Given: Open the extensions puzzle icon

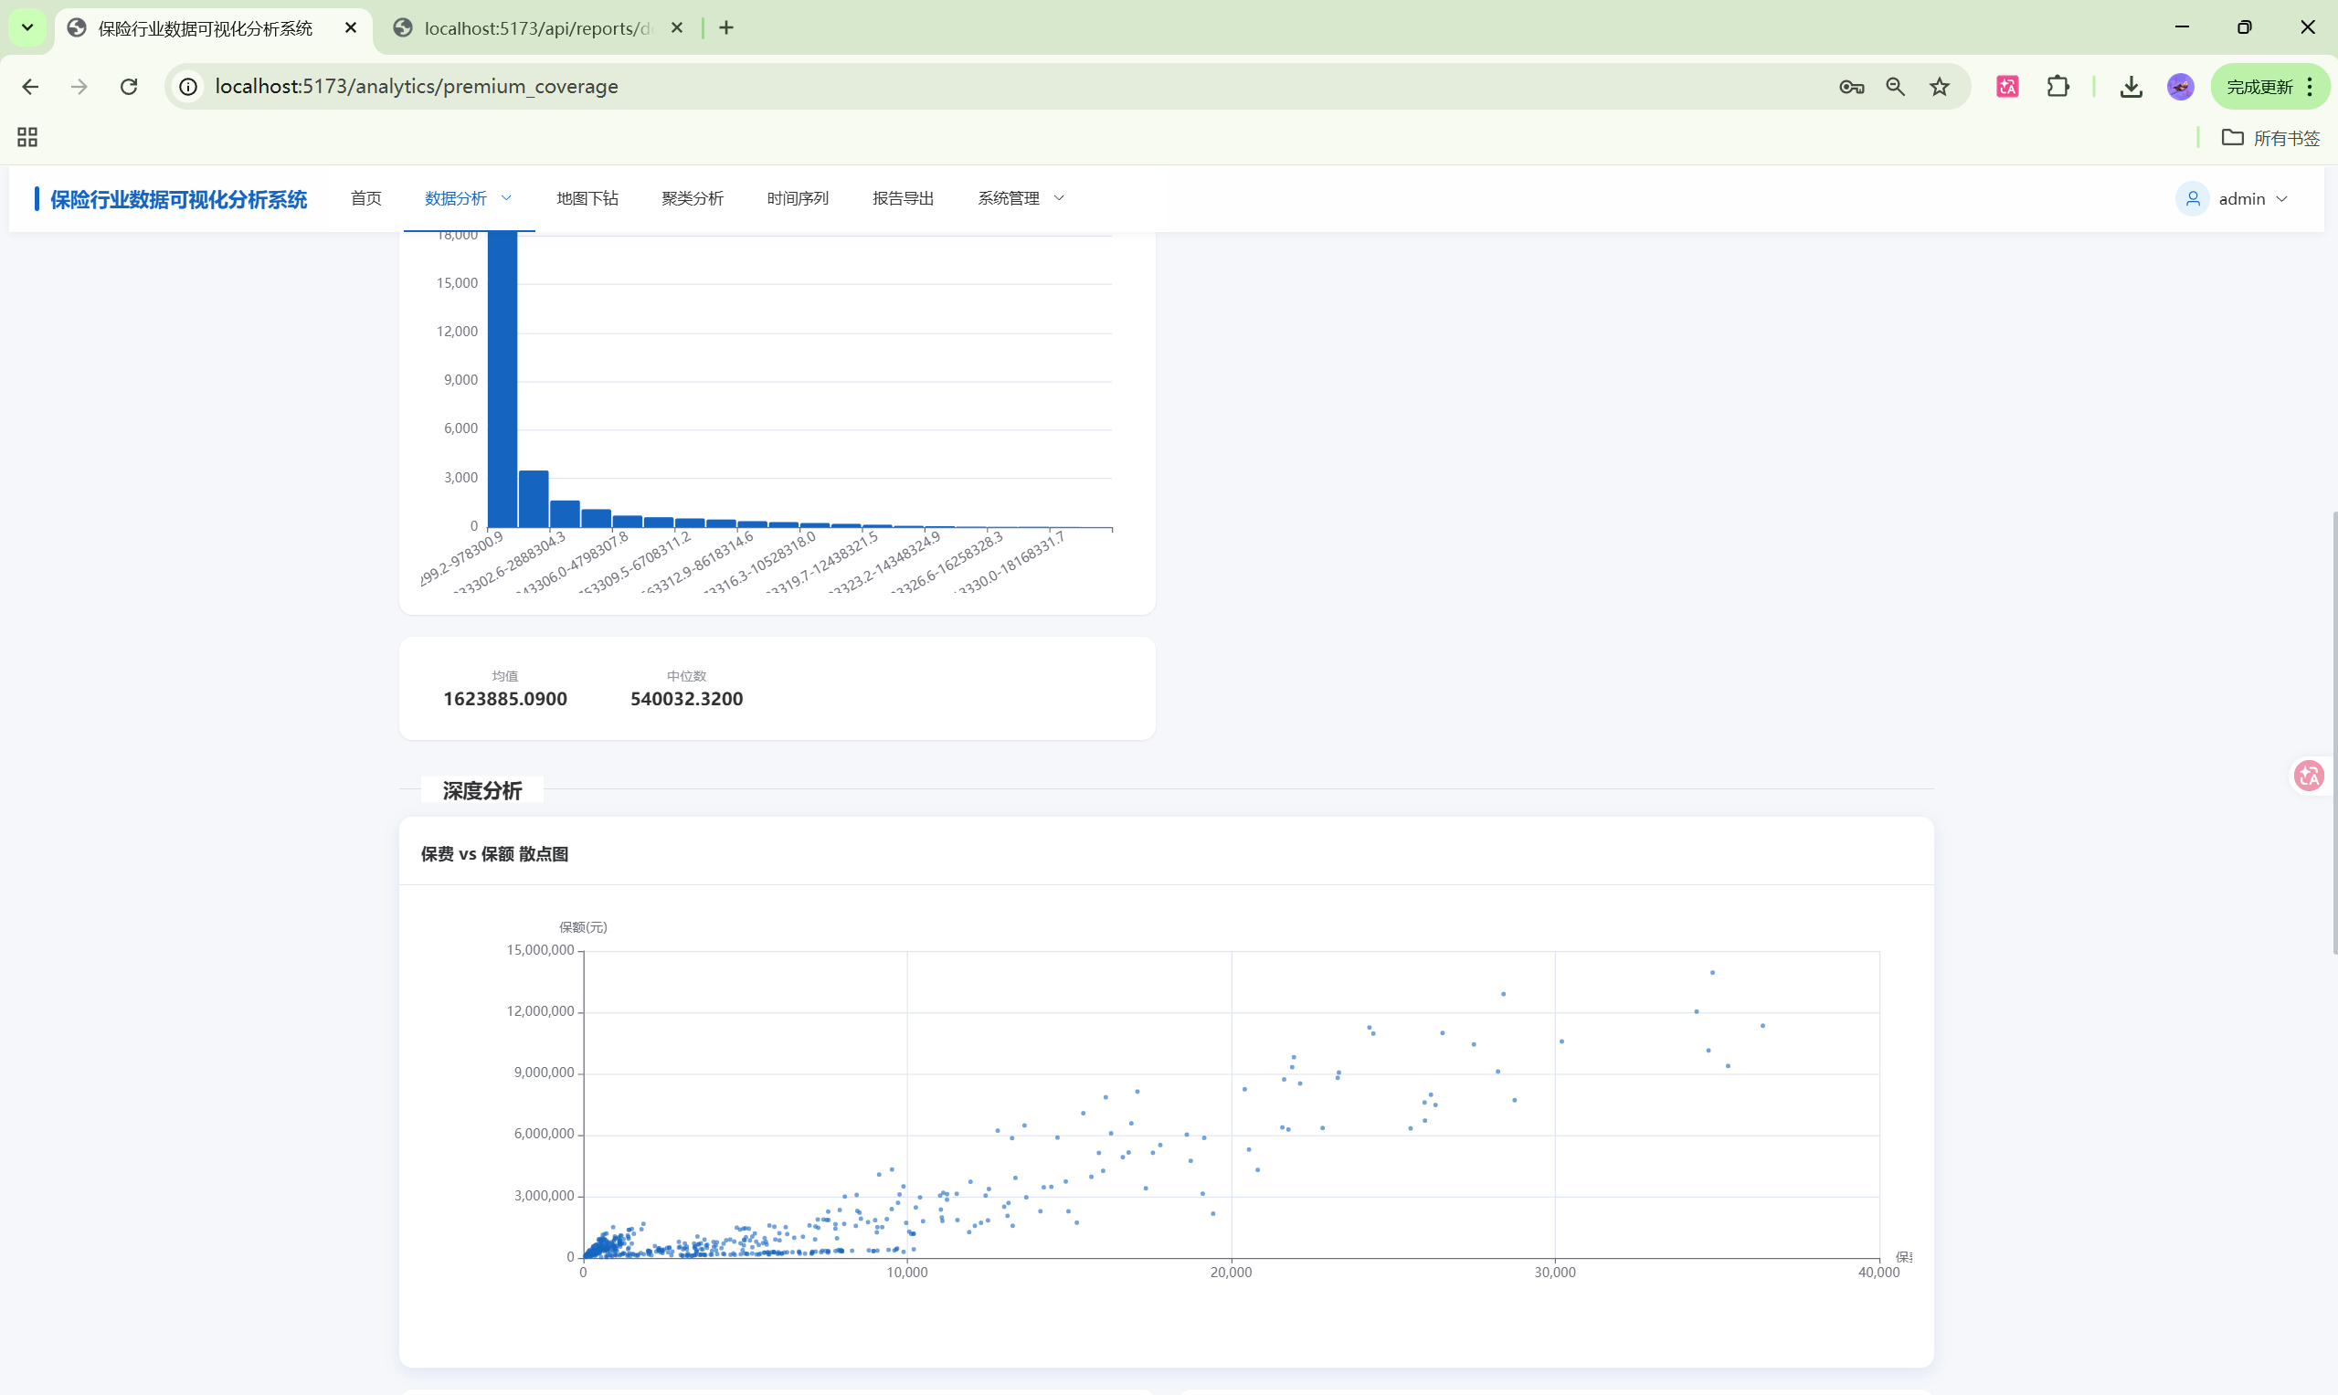Looking at the screenshot, I should point(2058,87).
